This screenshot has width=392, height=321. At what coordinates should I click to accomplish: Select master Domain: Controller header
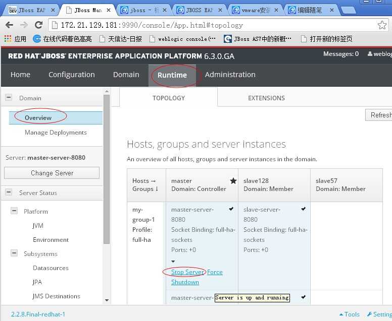[202, 185]
